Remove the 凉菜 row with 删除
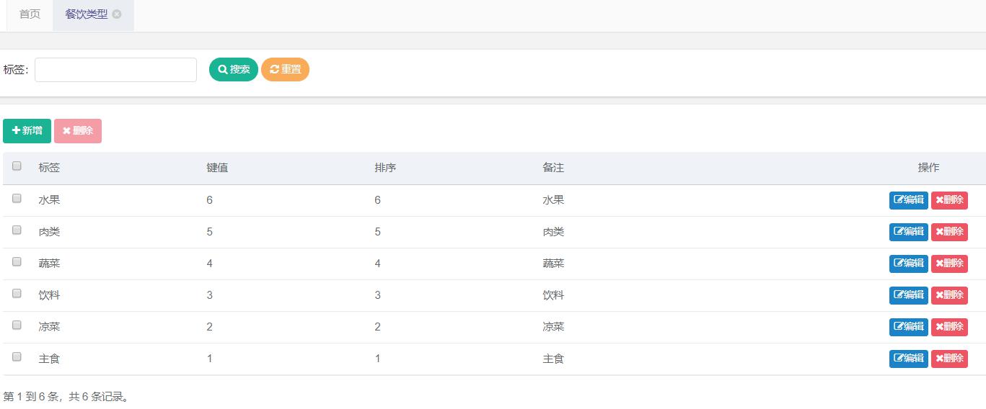Image resolution: width=986 pixels, height=409 pixels. [949, 327]
